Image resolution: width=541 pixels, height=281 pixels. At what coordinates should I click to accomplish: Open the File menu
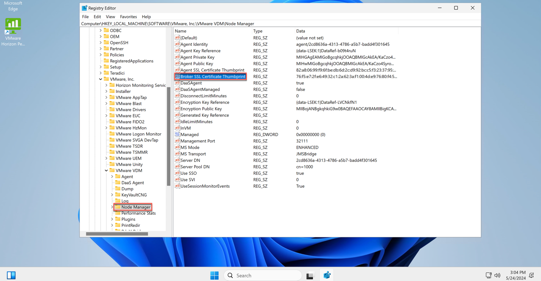[85, 17]
